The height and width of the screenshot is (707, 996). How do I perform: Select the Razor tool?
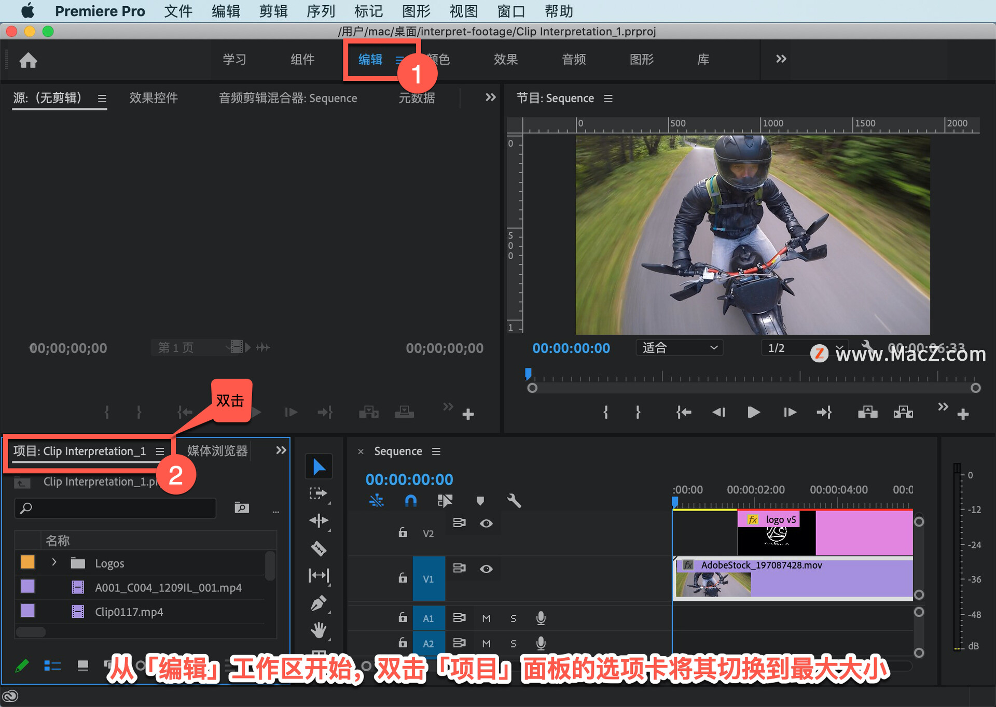click(x=319, y=548)
